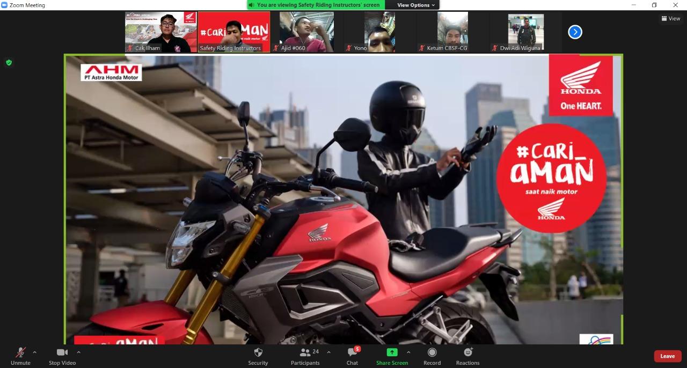Switch layout with the View button
687x368 pixels.
coord(671,18)
